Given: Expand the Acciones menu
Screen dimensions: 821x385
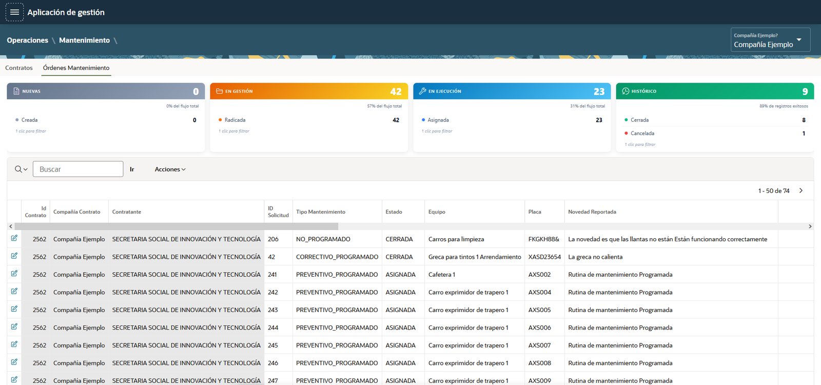Looking at the screenshot, I should click(x=170, y=169).
